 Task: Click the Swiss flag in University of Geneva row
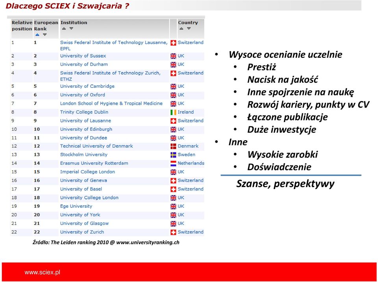[x=173, y=181]
